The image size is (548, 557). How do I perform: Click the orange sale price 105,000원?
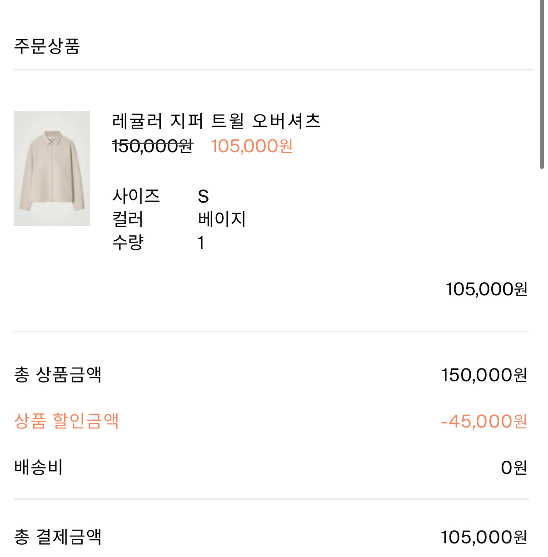pyautogui.click(x=252, y=146)
